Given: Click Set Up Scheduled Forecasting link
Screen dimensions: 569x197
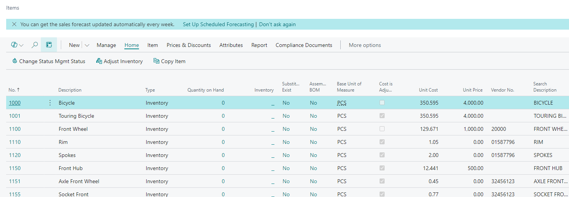Looking at the screenshot, I should (x=218, y=24).
